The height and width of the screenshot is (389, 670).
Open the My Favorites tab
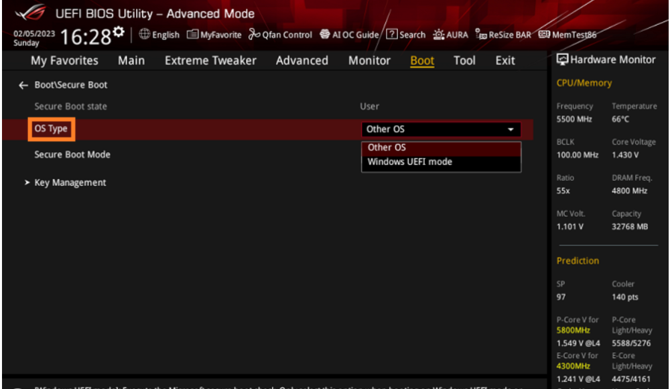click(x=64, y=61)
